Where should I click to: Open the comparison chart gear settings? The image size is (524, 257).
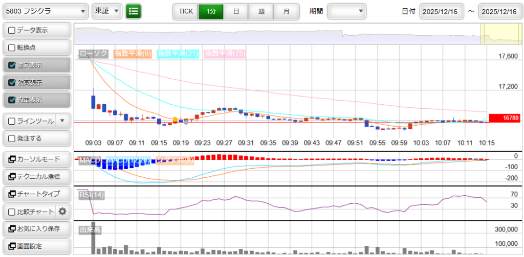coord(62,212)
